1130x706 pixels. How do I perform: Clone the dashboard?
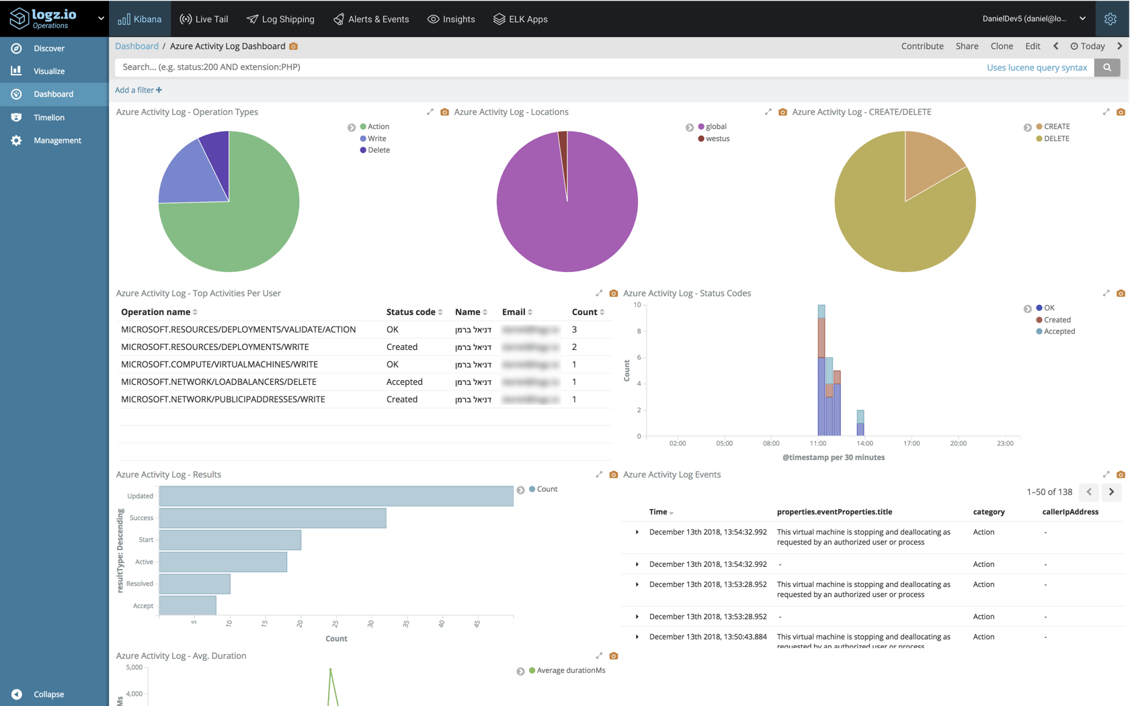click(x=1002, y=46)
